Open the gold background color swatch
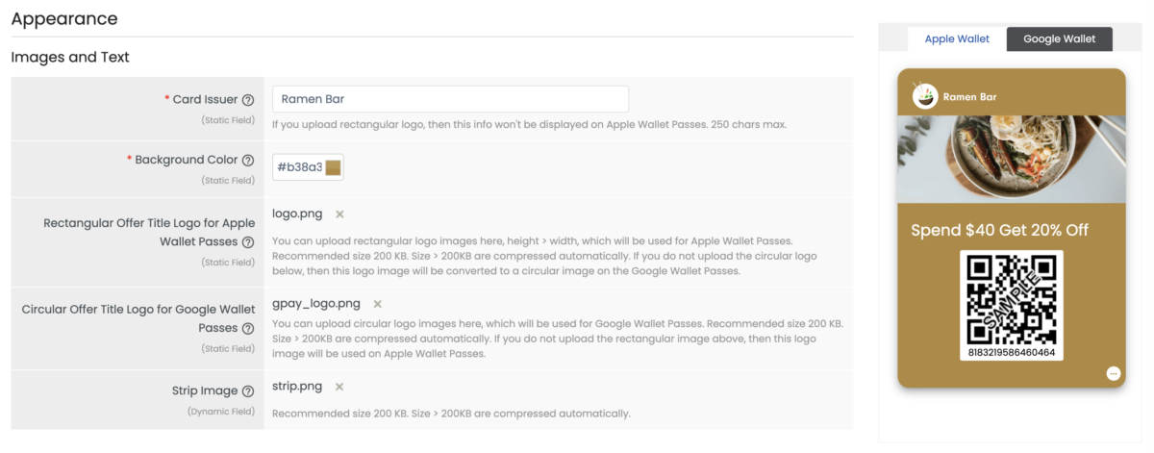Image resolution: width=1154 pixels, height=453 pixels. [333, 167]
